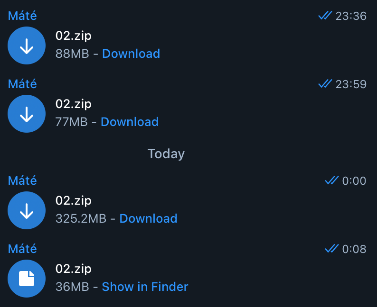Select the Máté sender name on the 0:00 message
The height and width of the screenshot is (307, 377).
click(22, 181)
